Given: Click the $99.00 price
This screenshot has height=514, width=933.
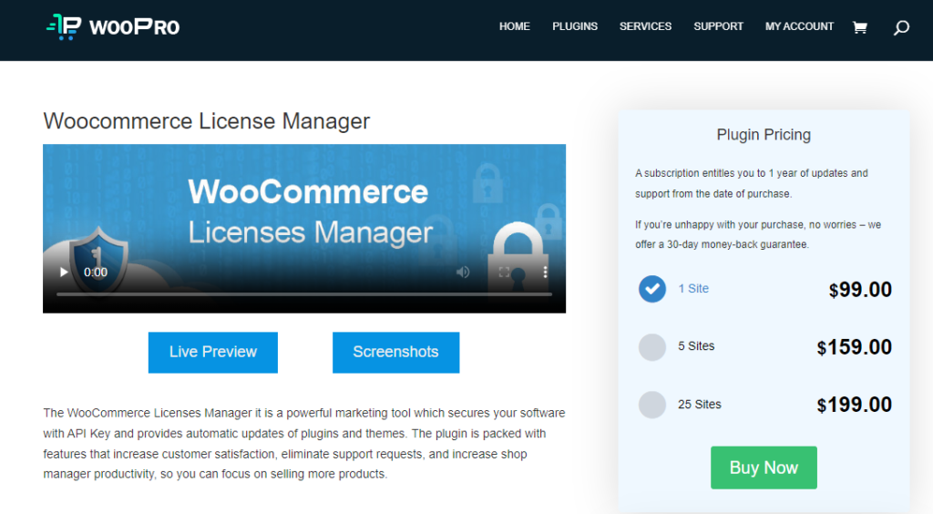Looking at the screenshot, I should (x=860, y=290).
